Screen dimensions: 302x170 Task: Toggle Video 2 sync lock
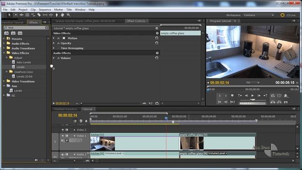click(67, 130)
